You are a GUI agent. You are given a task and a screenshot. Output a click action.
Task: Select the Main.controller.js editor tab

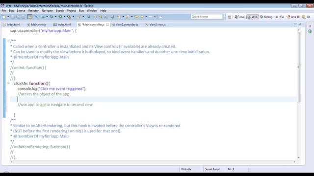tap(93, 25)
